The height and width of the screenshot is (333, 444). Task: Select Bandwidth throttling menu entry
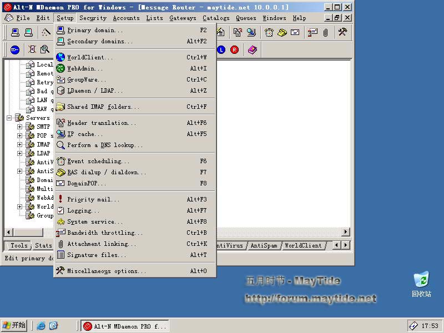(x=105, y=233)
